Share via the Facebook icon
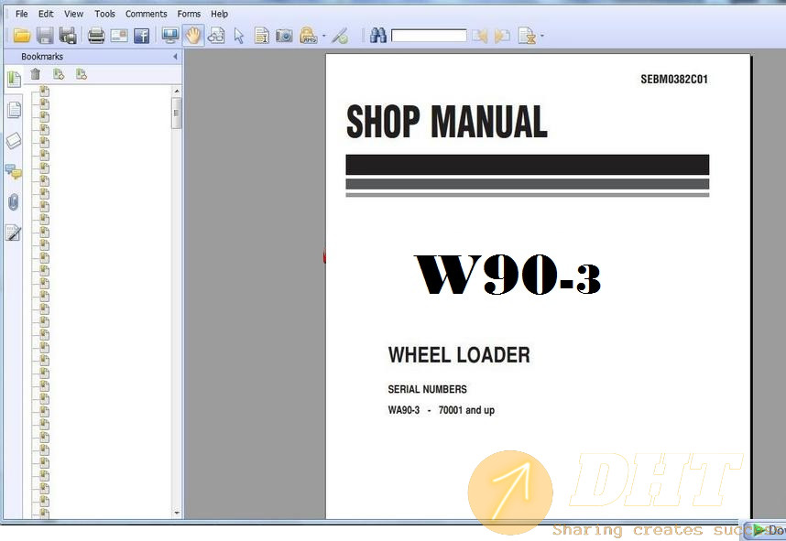Image resolution: width=786 pixels, height=541 pixels. coord(142,36)
